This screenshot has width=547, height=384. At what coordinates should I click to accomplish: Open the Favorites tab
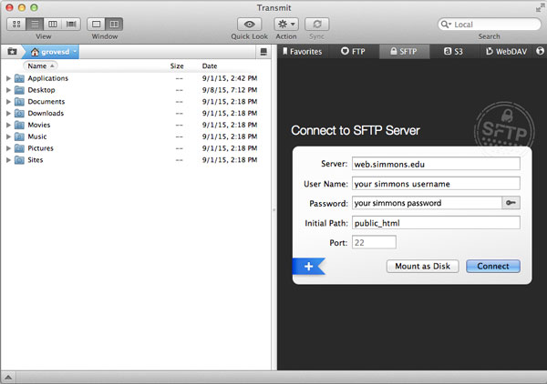coord(302,52)
